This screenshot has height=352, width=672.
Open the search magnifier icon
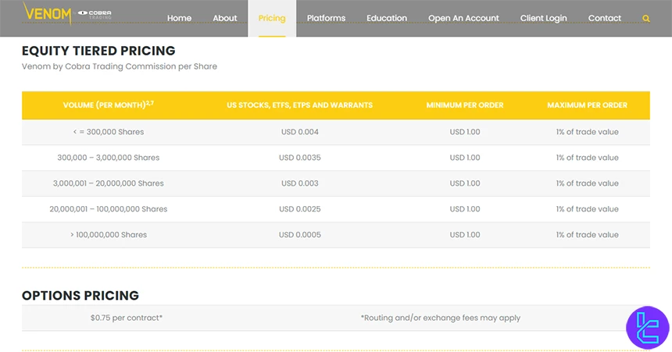(646, 19)
